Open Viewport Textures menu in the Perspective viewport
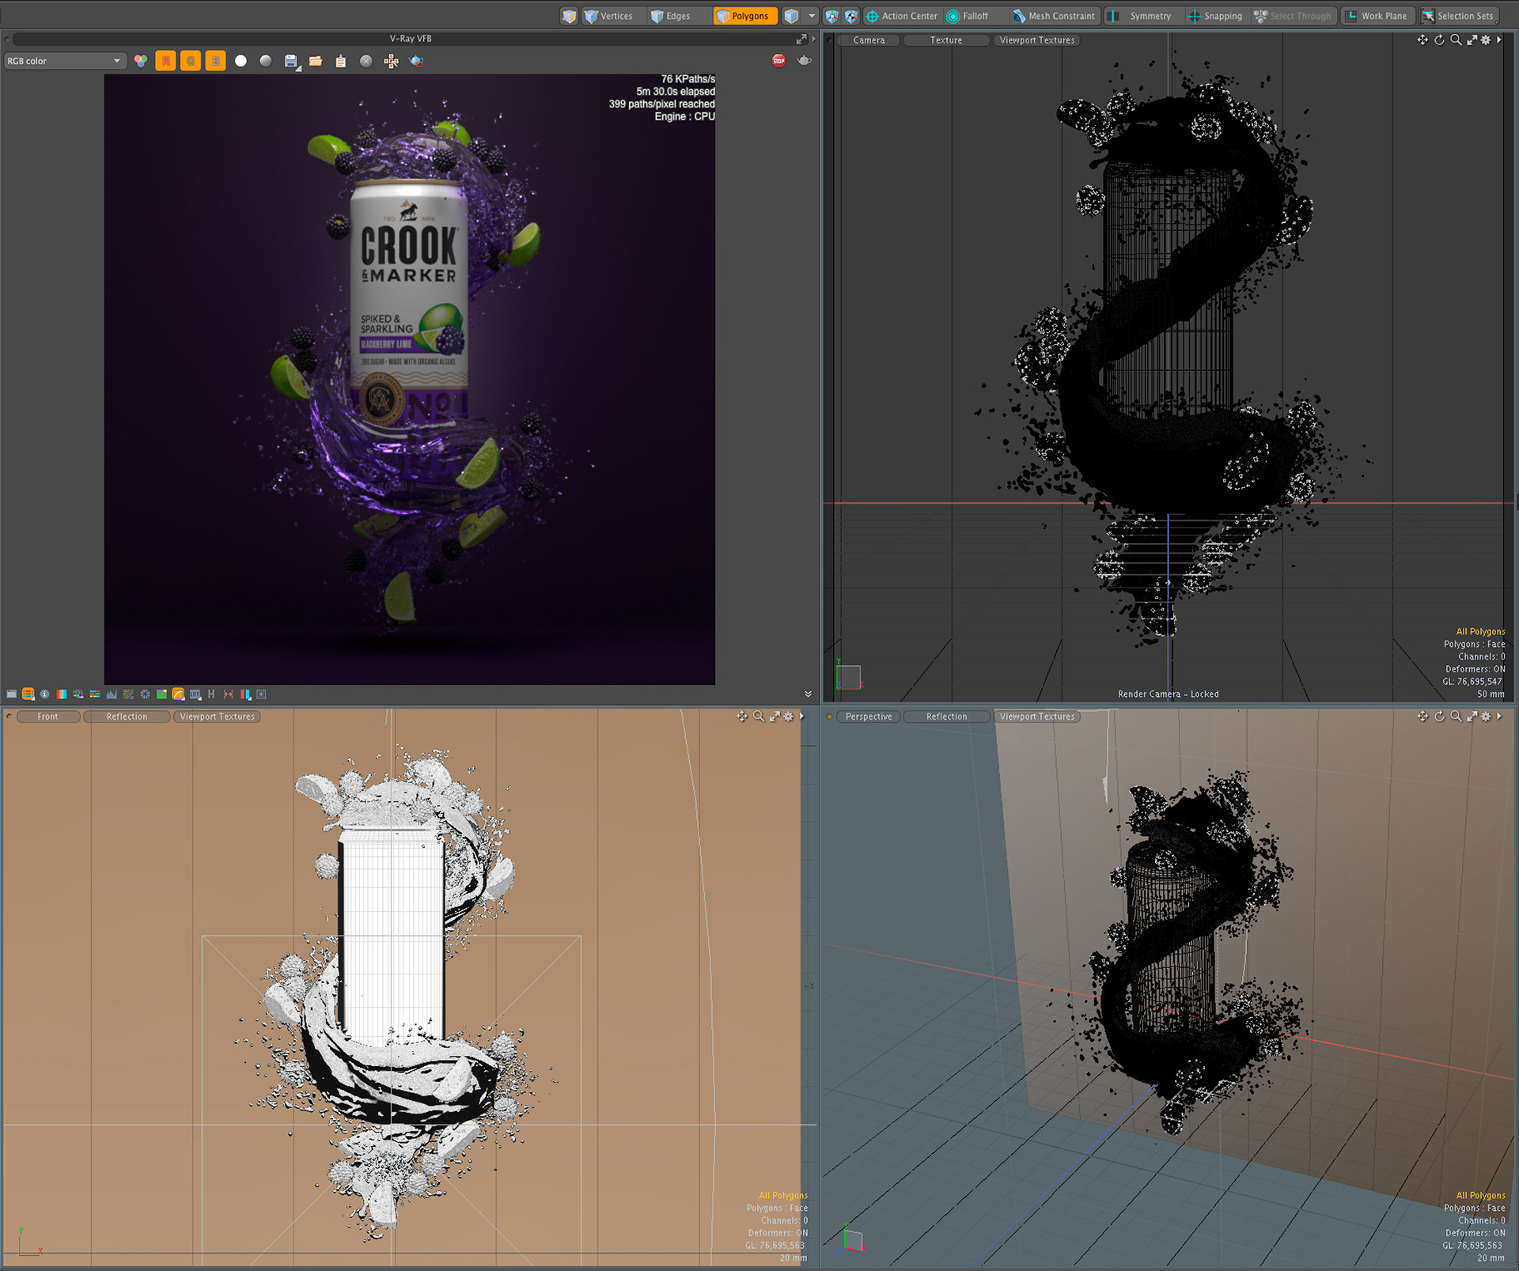The image size is (1519, 1271). [1036, 717]
